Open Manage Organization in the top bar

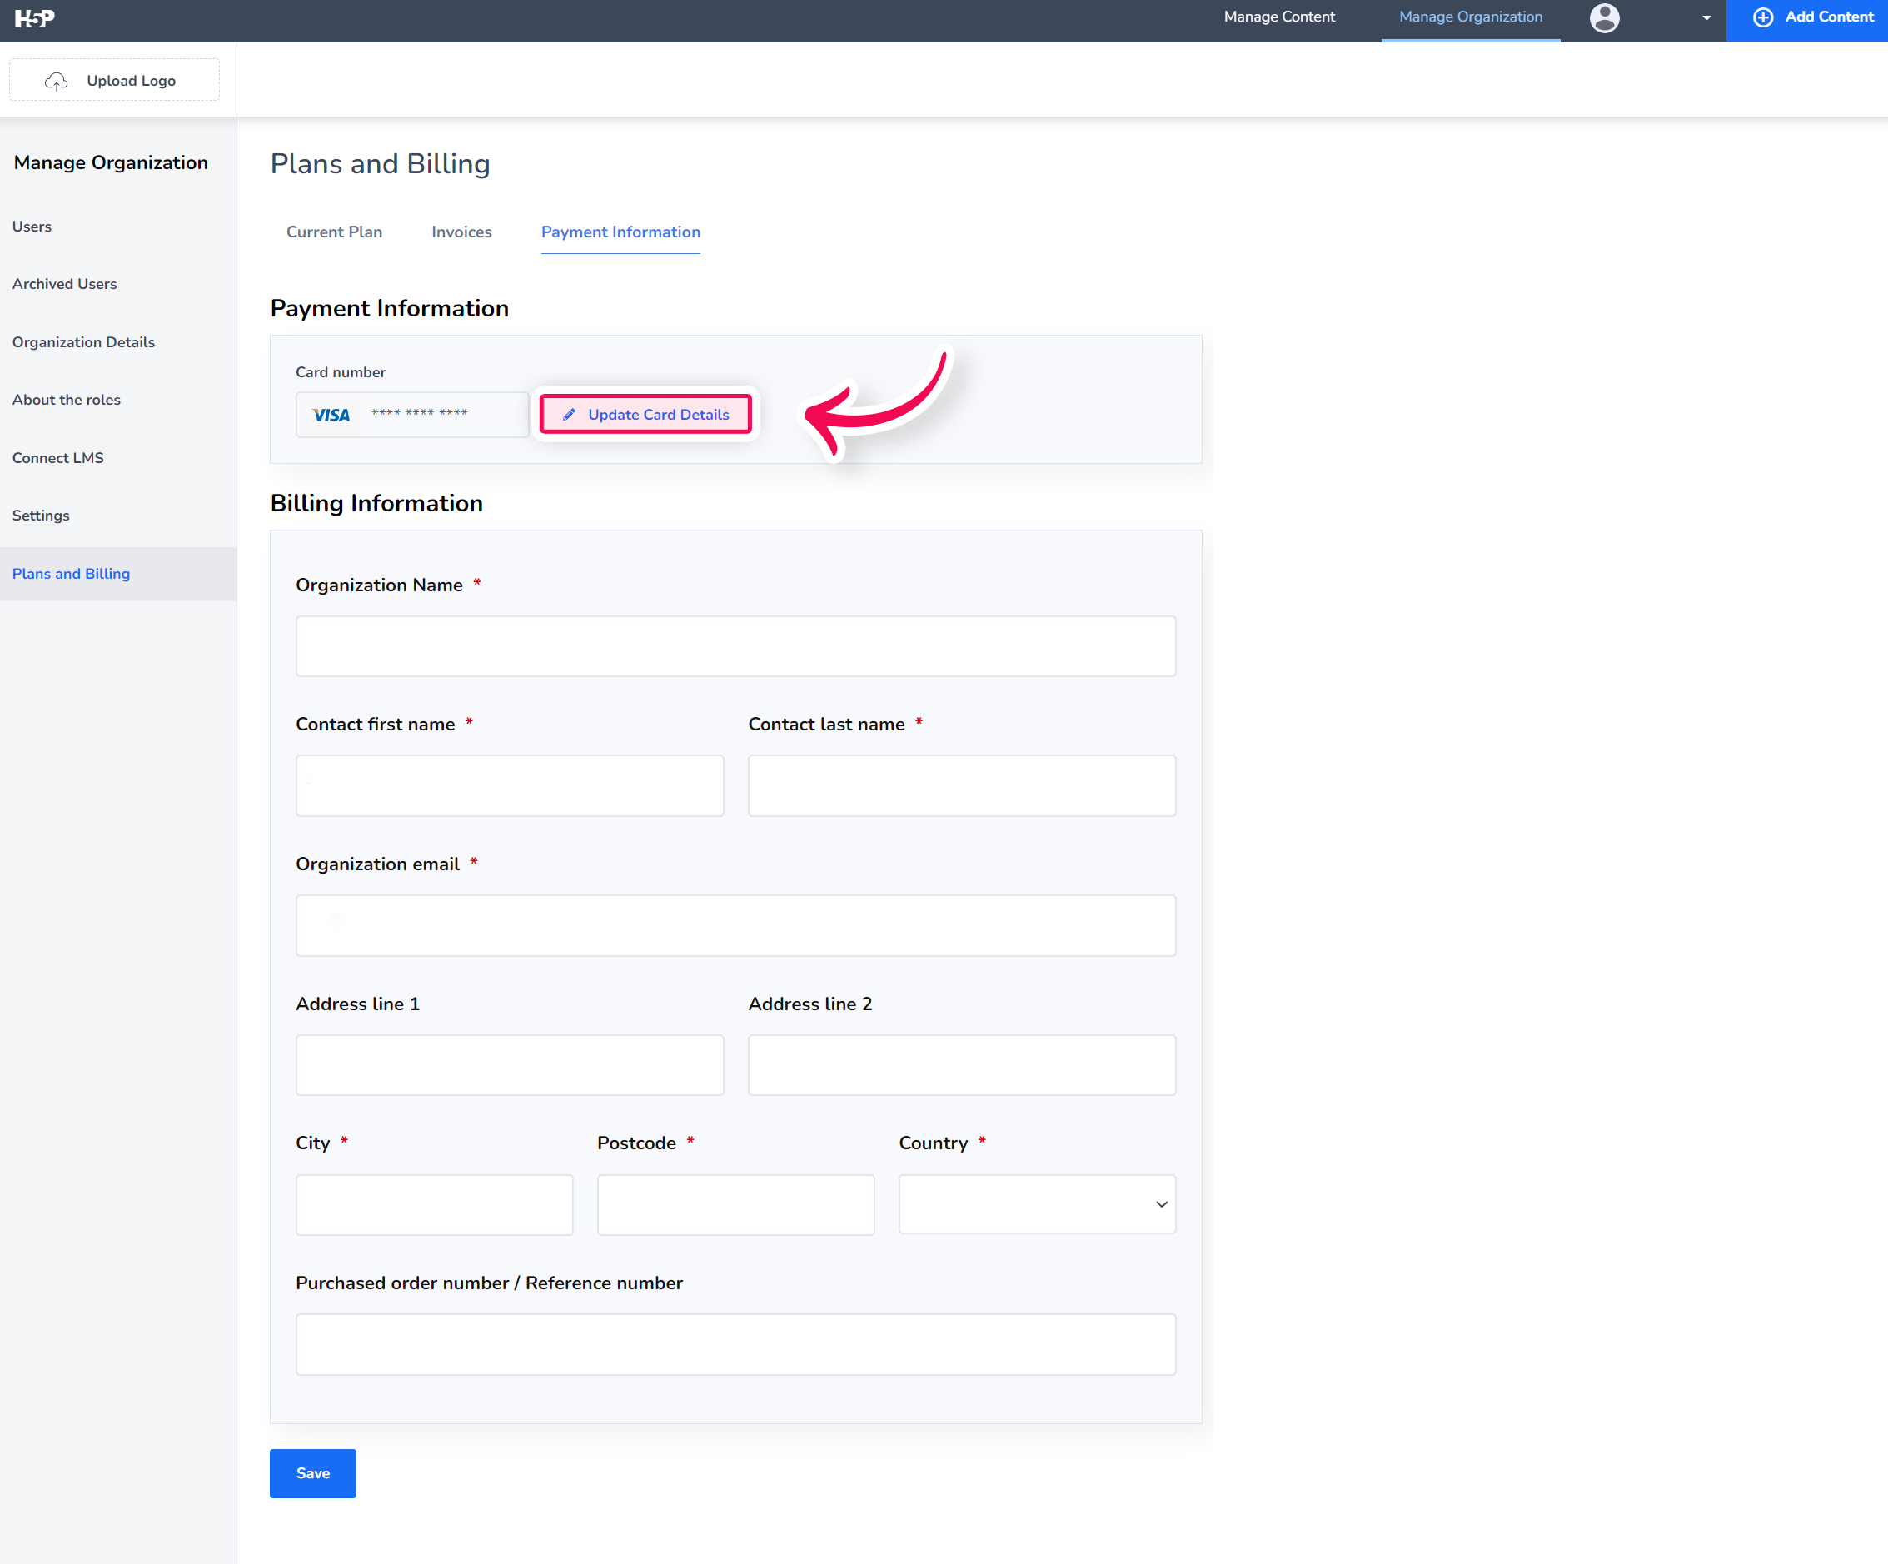pos(1469,16)
